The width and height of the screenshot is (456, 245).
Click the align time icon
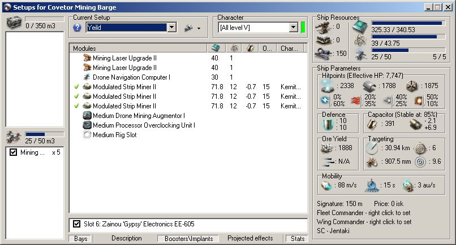click(372, 185)
